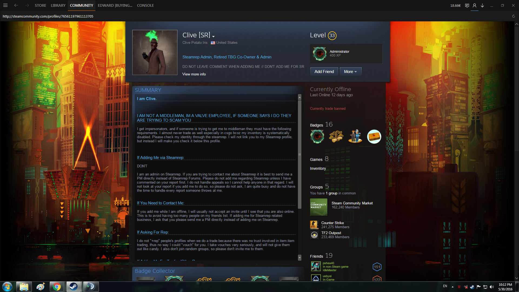
Task: Open the More dropdown button
Action: (x=350, y=72)
